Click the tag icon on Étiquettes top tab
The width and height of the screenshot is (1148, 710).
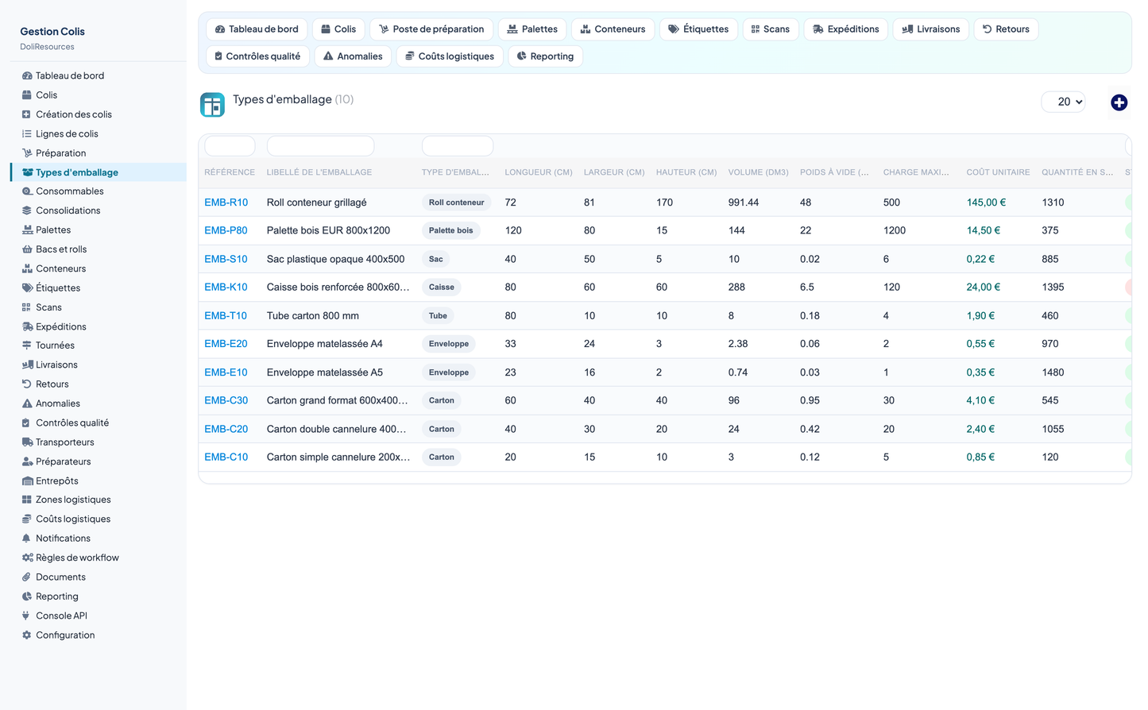673,29
